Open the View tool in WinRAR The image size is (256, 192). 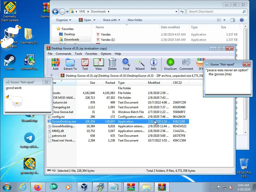(98, 64)
